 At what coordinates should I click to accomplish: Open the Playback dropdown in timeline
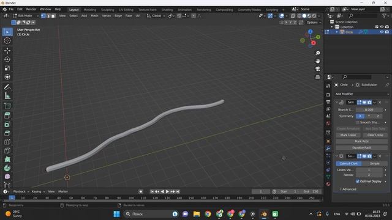[21, 191]
